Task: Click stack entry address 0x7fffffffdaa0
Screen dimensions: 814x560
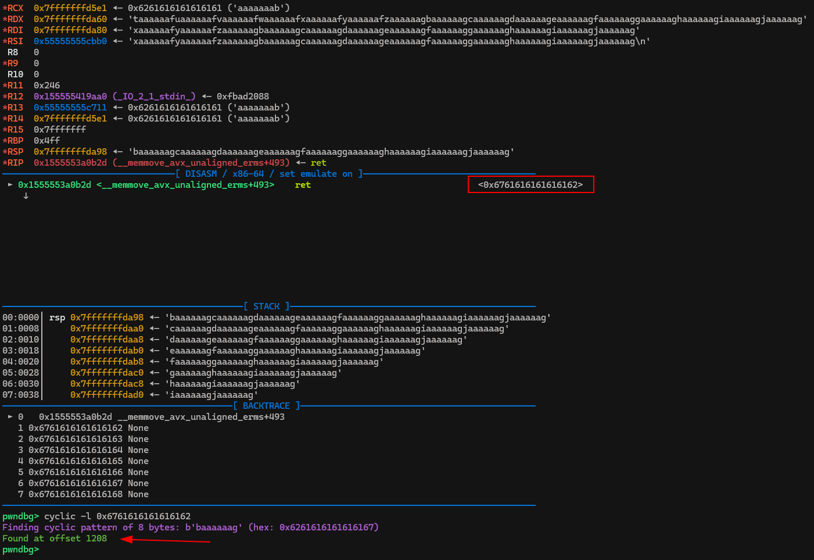Action: pos(107,329)
